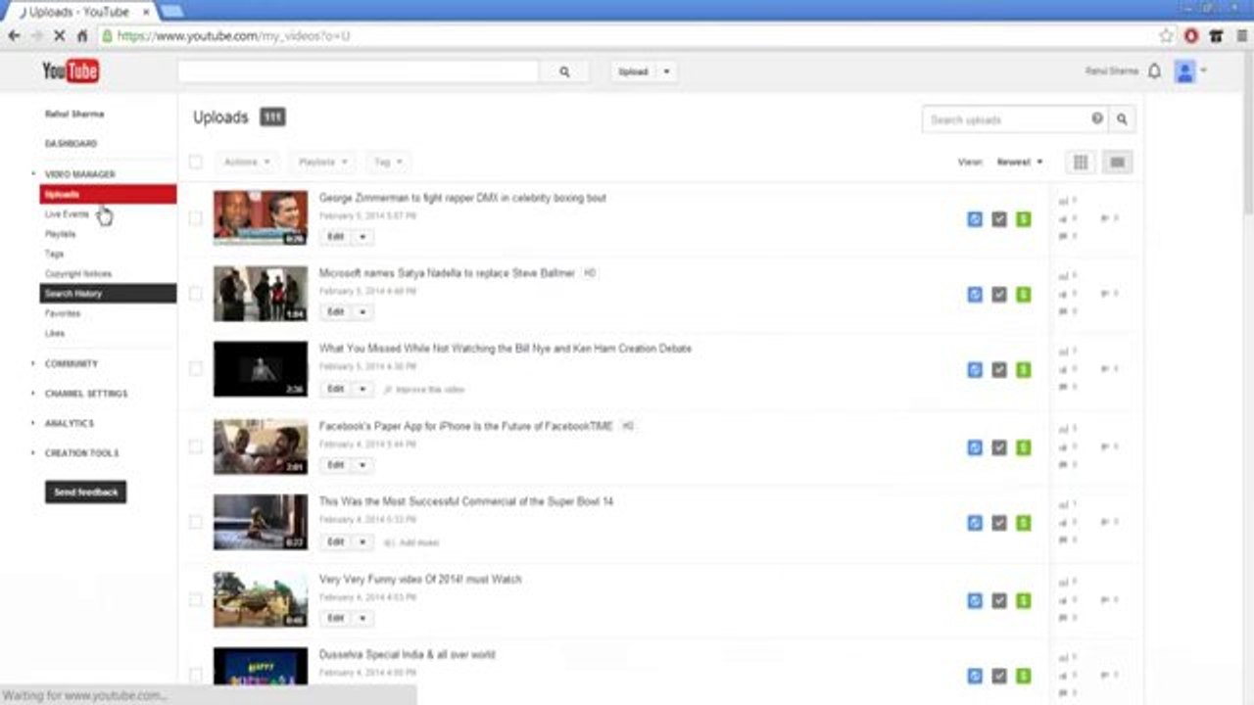This screenshot has height=705, width=1254.
Task: Open thumbnail of Super Bowl commercial video
Action: [261, 522]
